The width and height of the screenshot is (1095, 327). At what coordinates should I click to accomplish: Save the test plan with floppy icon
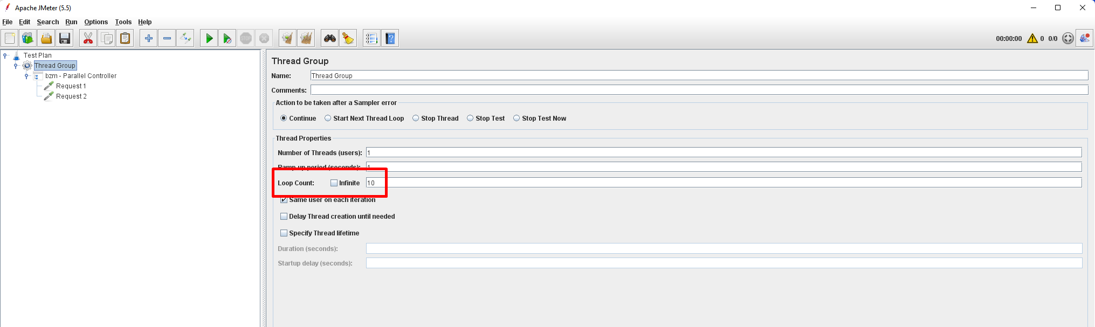coord(65,38)
